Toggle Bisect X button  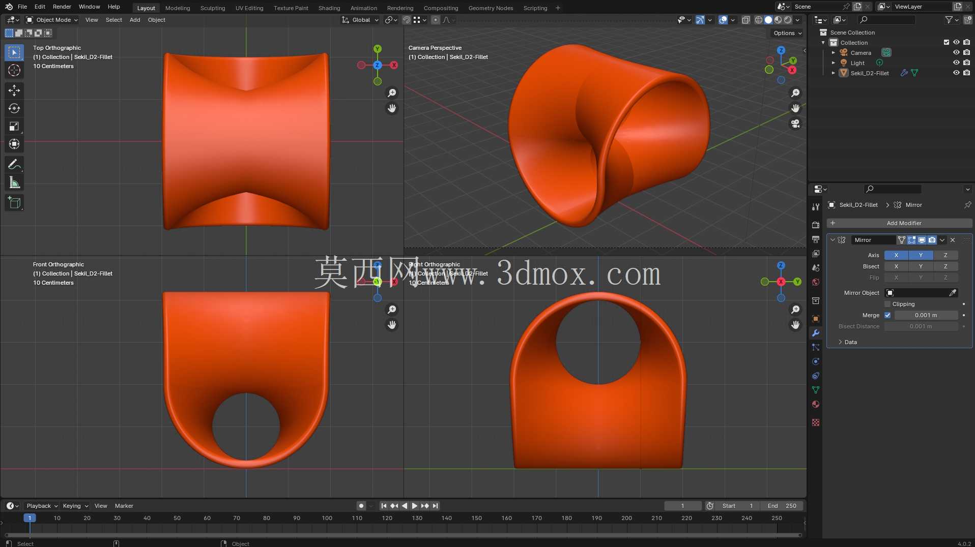pos(896,266)
